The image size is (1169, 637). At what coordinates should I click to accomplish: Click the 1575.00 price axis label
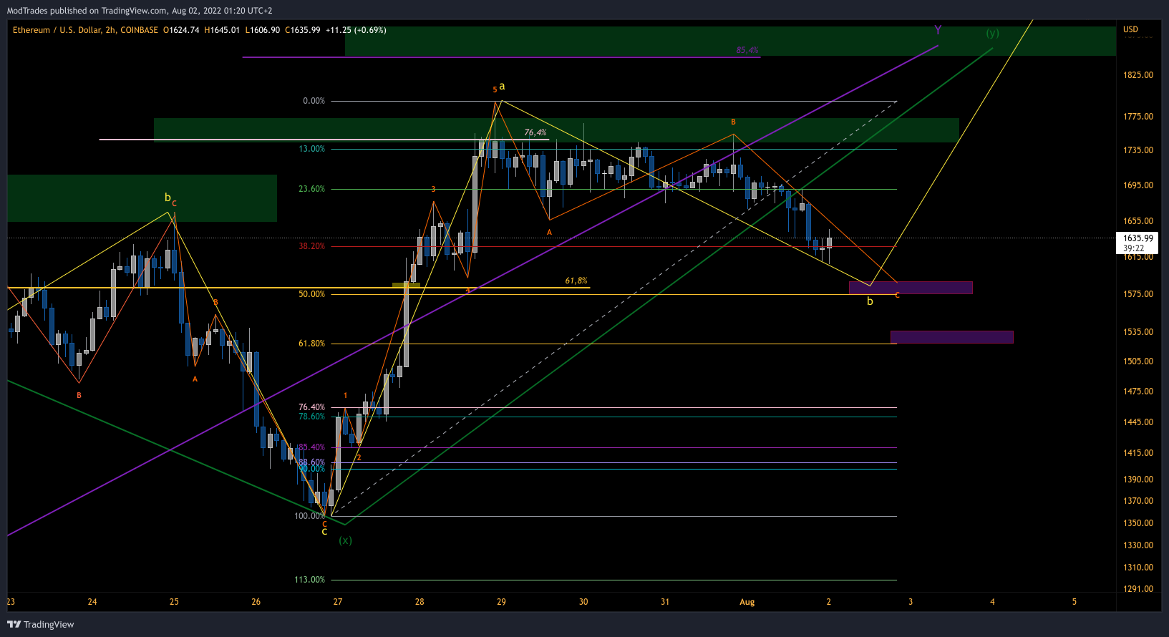[x=1138, y=294]
